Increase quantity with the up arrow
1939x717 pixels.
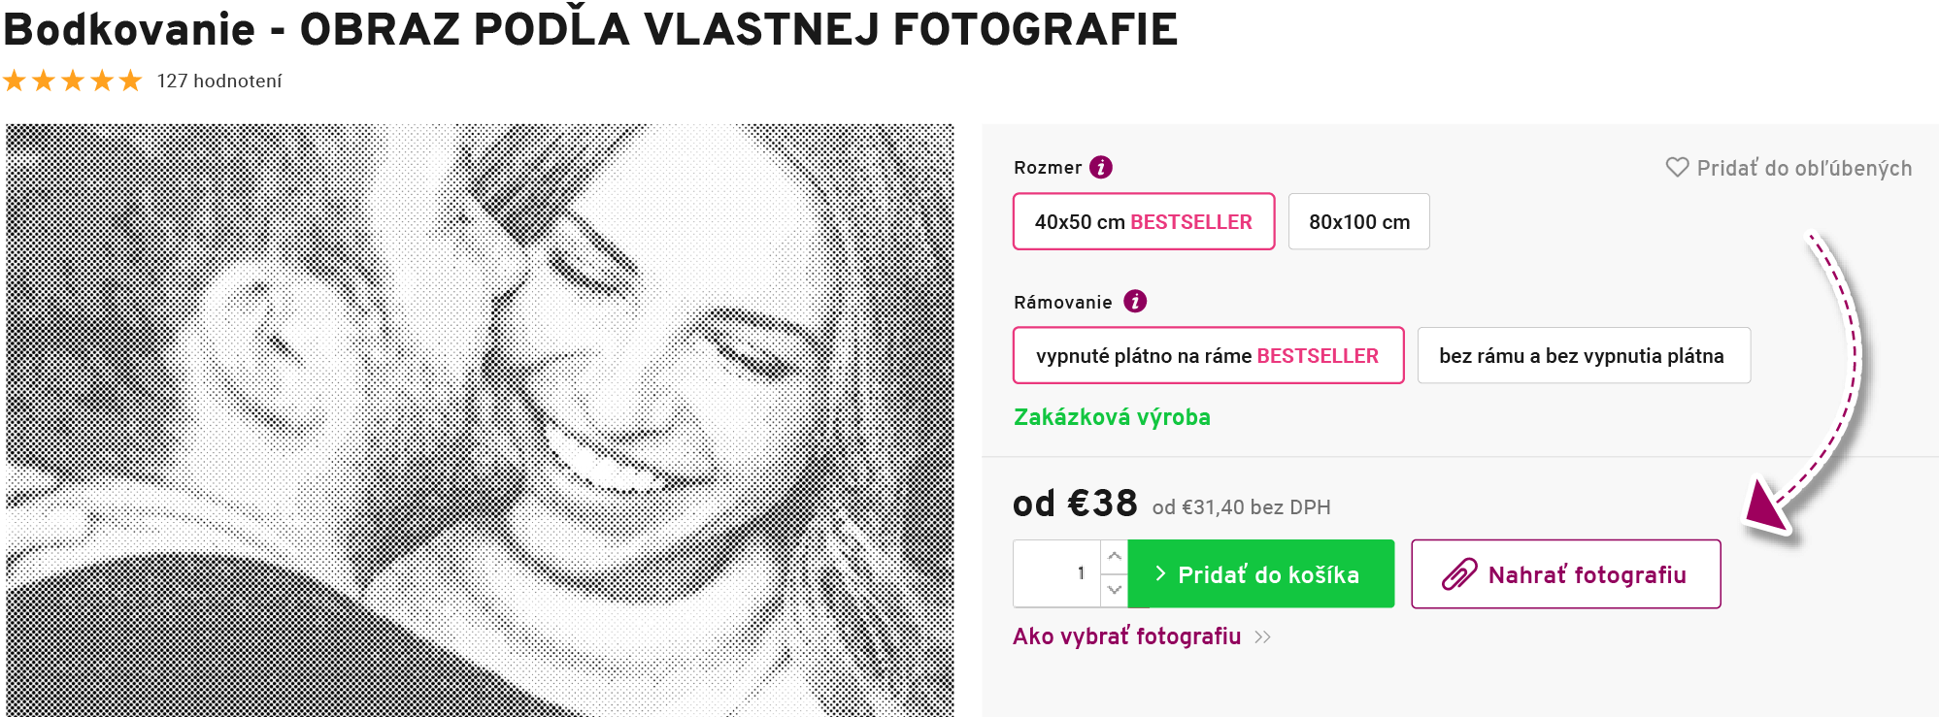point(1115,557)
